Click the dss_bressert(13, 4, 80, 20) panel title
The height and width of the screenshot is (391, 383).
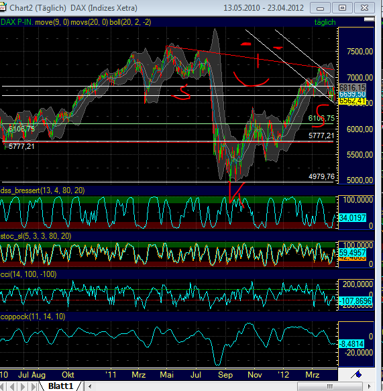coord(42,190)
